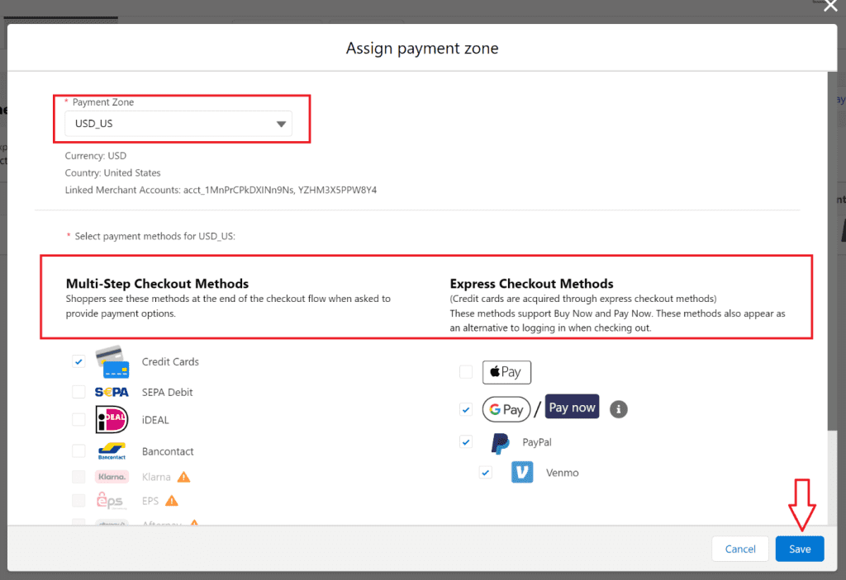The width and height of the screenshot is (846, 580).
Task: Click the Pay now badge
Action: click(x=572, y=408)
